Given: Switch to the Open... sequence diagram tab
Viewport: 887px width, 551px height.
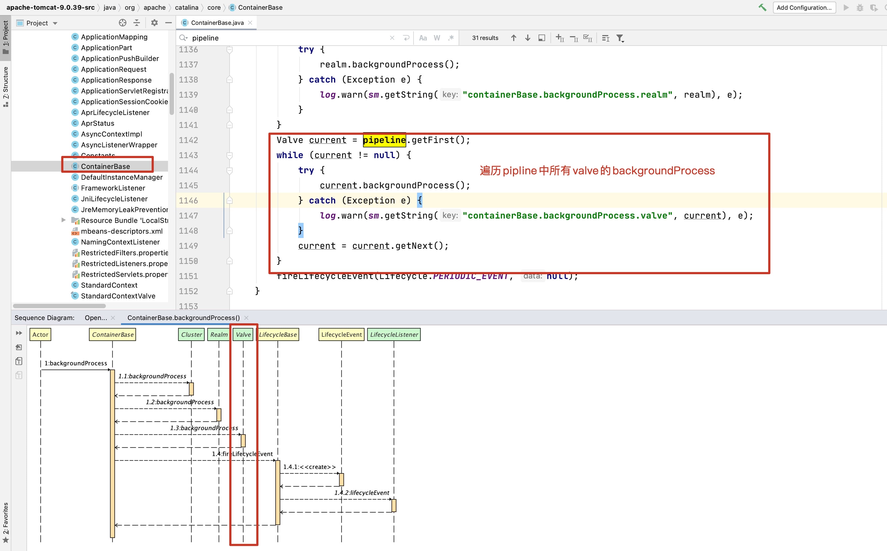Looking at the screenshot, I should tap(96, 318).
